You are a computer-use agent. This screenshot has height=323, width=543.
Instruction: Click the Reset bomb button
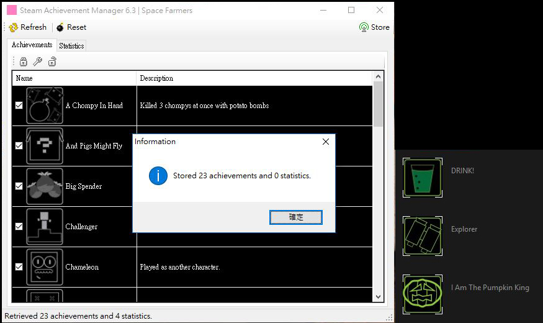click(71, 27)
